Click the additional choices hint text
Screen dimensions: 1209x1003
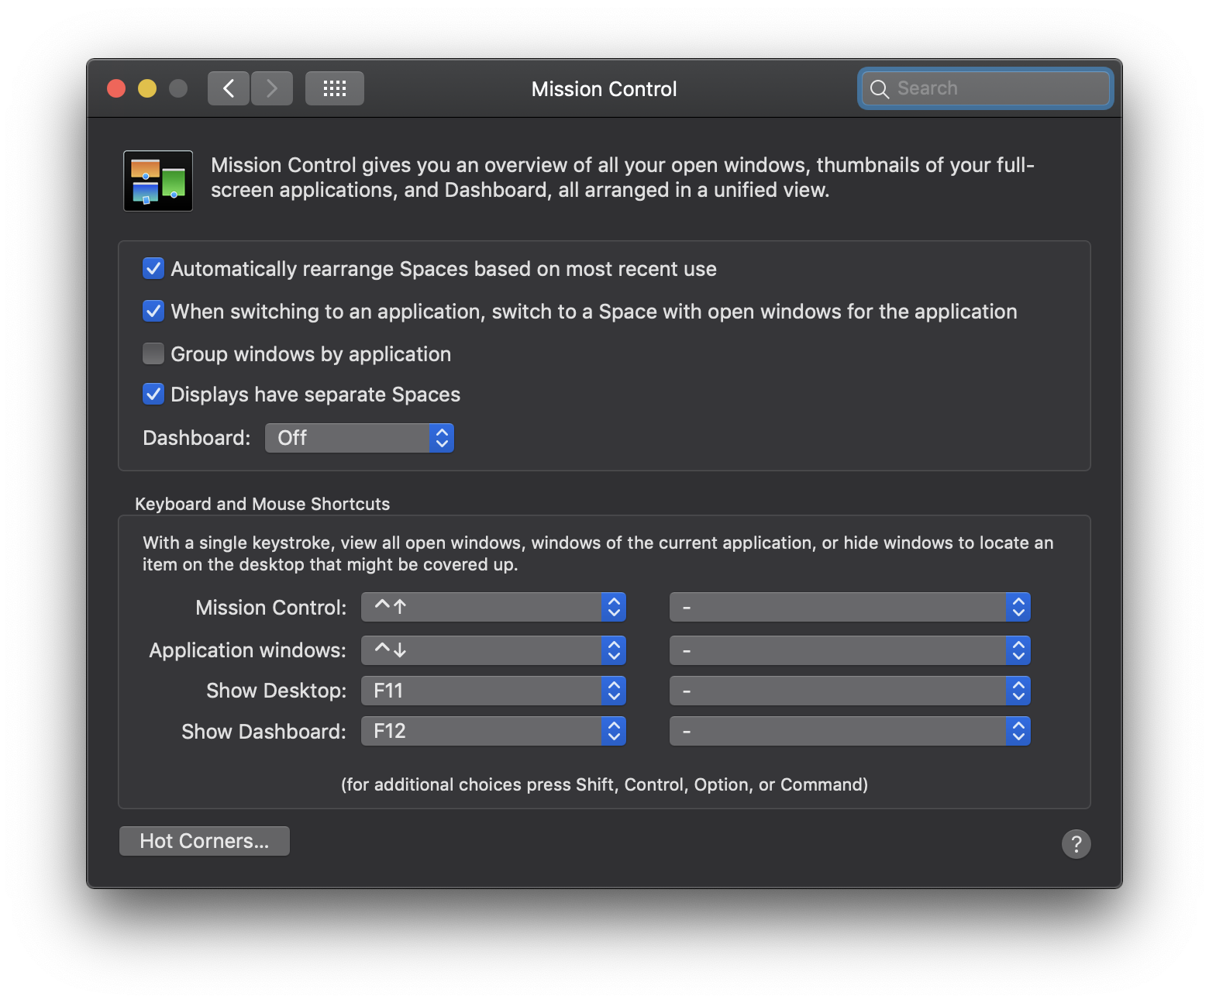(604, 784)
